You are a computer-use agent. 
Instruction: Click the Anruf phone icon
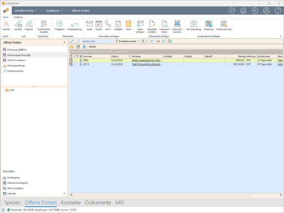(108, 25)
